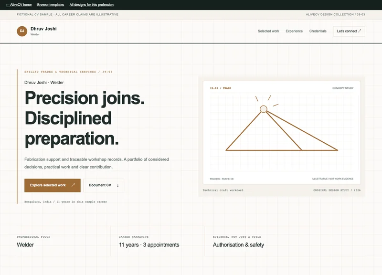Click Explore selected work button

pyautogui.click(x=53, y=185)
